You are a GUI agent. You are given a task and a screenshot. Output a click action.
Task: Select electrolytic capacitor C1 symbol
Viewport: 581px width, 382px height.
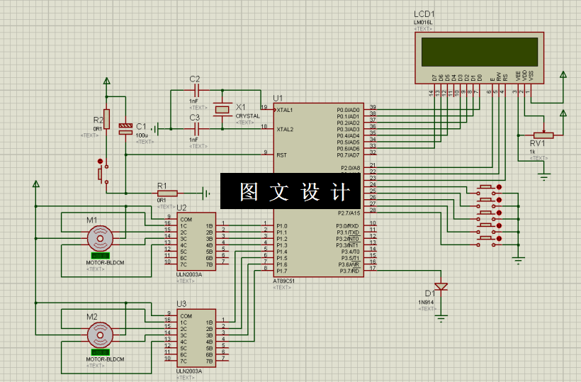(x=125, y=129)
